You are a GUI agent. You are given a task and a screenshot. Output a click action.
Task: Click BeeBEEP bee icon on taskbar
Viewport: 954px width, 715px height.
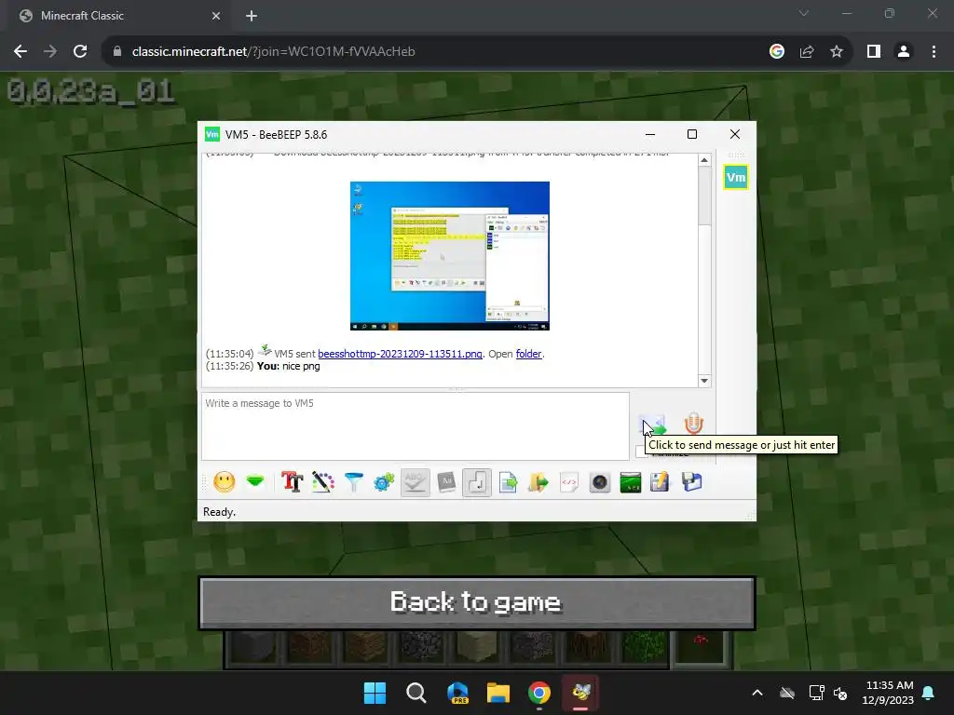click(x=580, y=693)
